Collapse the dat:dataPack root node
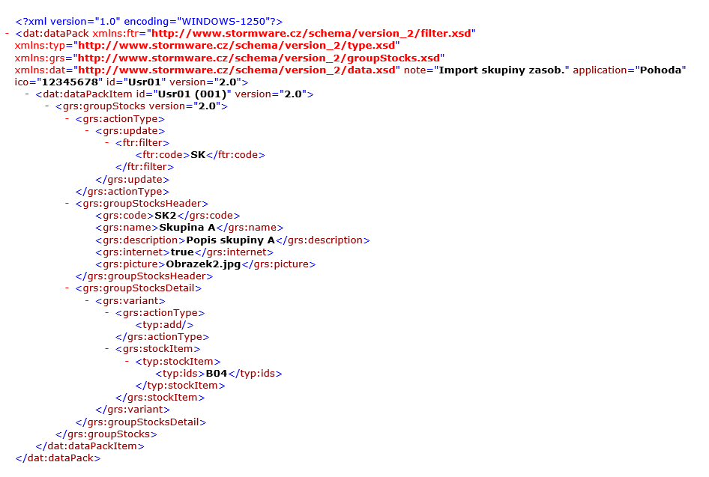This screenshot has height=477, width=709. coord(7,34)
